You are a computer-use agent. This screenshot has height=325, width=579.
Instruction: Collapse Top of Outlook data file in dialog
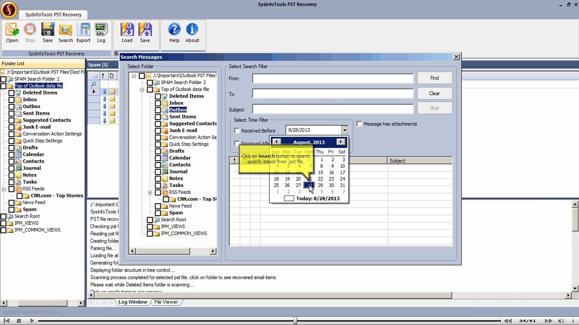click(142, 89)
